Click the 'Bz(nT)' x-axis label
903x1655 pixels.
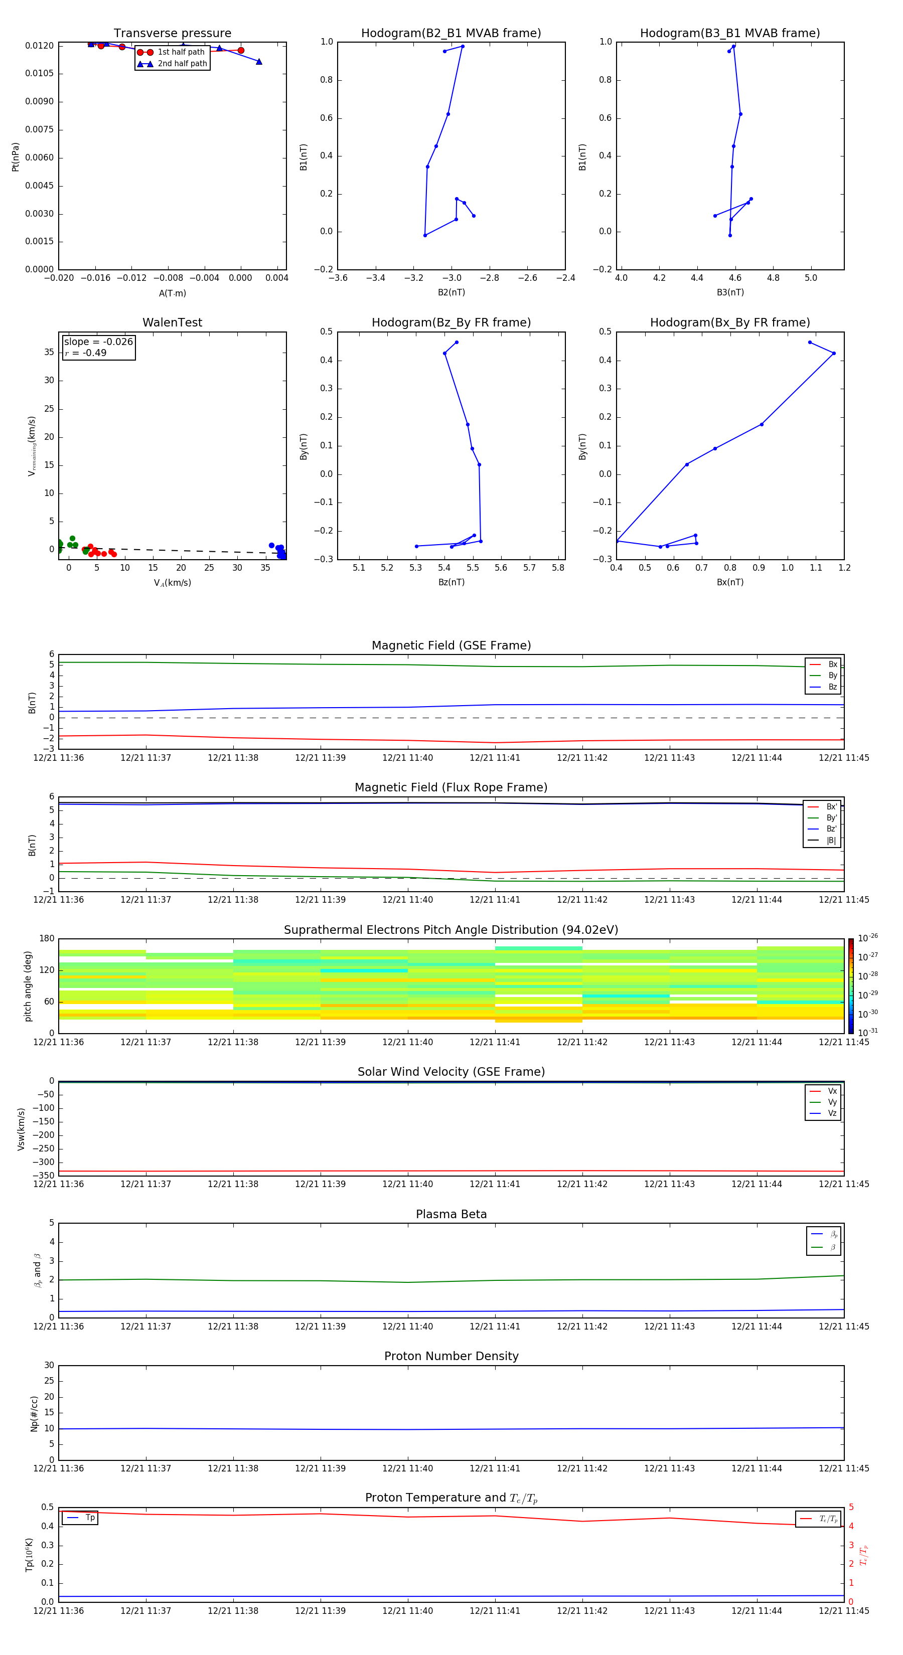pos(451,582)
